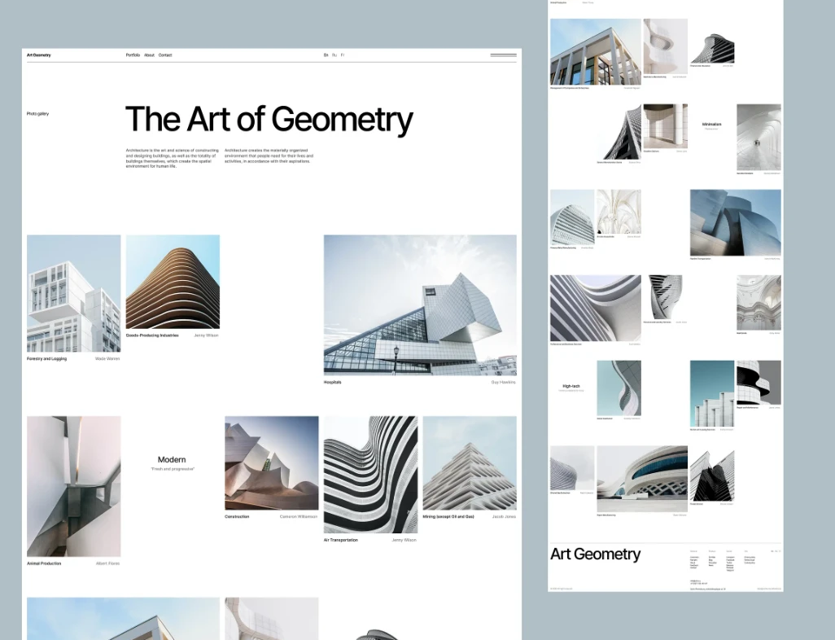Viewport: 835px width, 640px height.
Task: Click author name Cameron Williamson
Action: (299, 516)
